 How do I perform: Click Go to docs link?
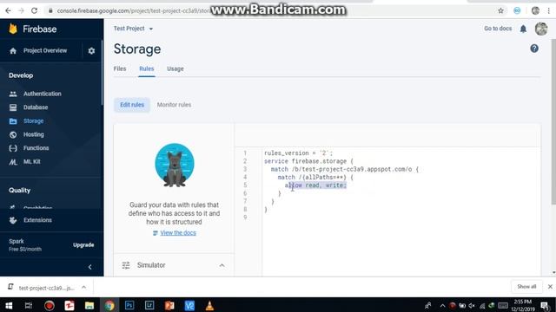tap(498, 29)
